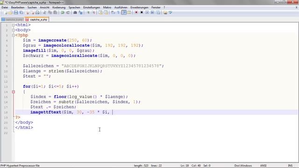This screenshot has height=168, width=299.
Task: Click the 'Ln : 18' status bar entry
Action: tap(185, 166)
